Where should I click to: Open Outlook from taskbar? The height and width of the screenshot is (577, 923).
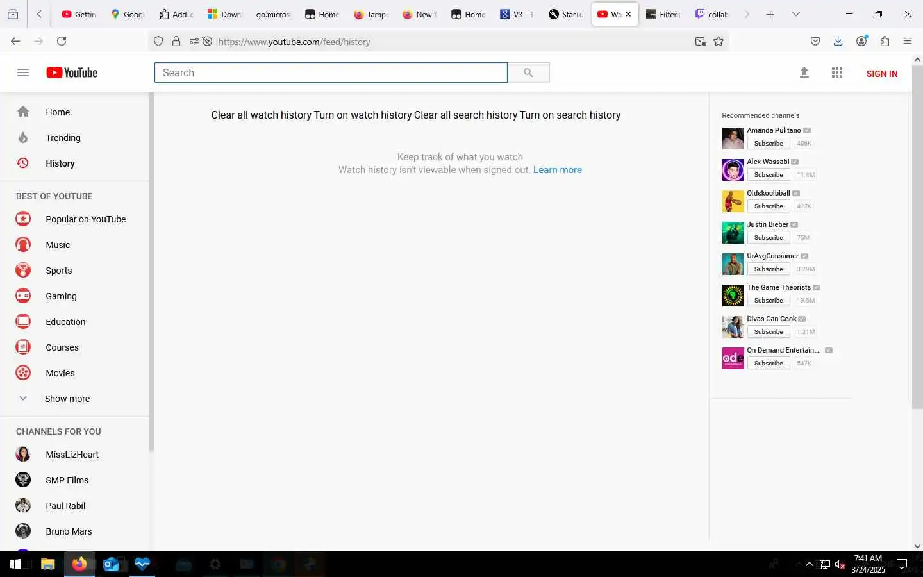[111, 564]
